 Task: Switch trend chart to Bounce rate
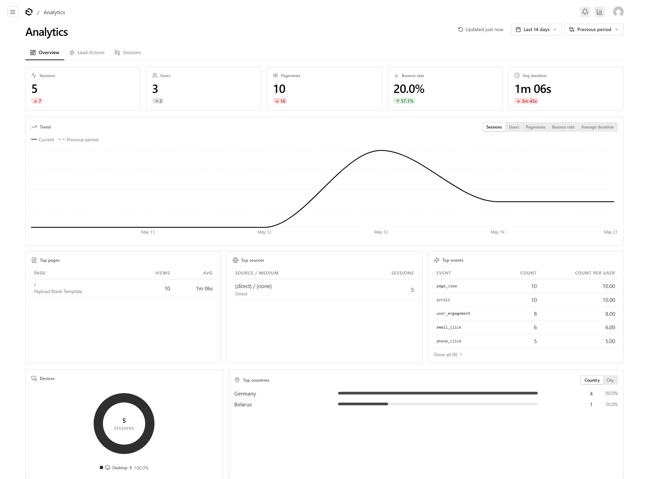coord(563,127)
